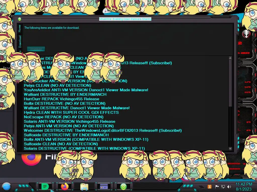Click the greyed Download button
The image size is (257, 192).
point(36,49)
